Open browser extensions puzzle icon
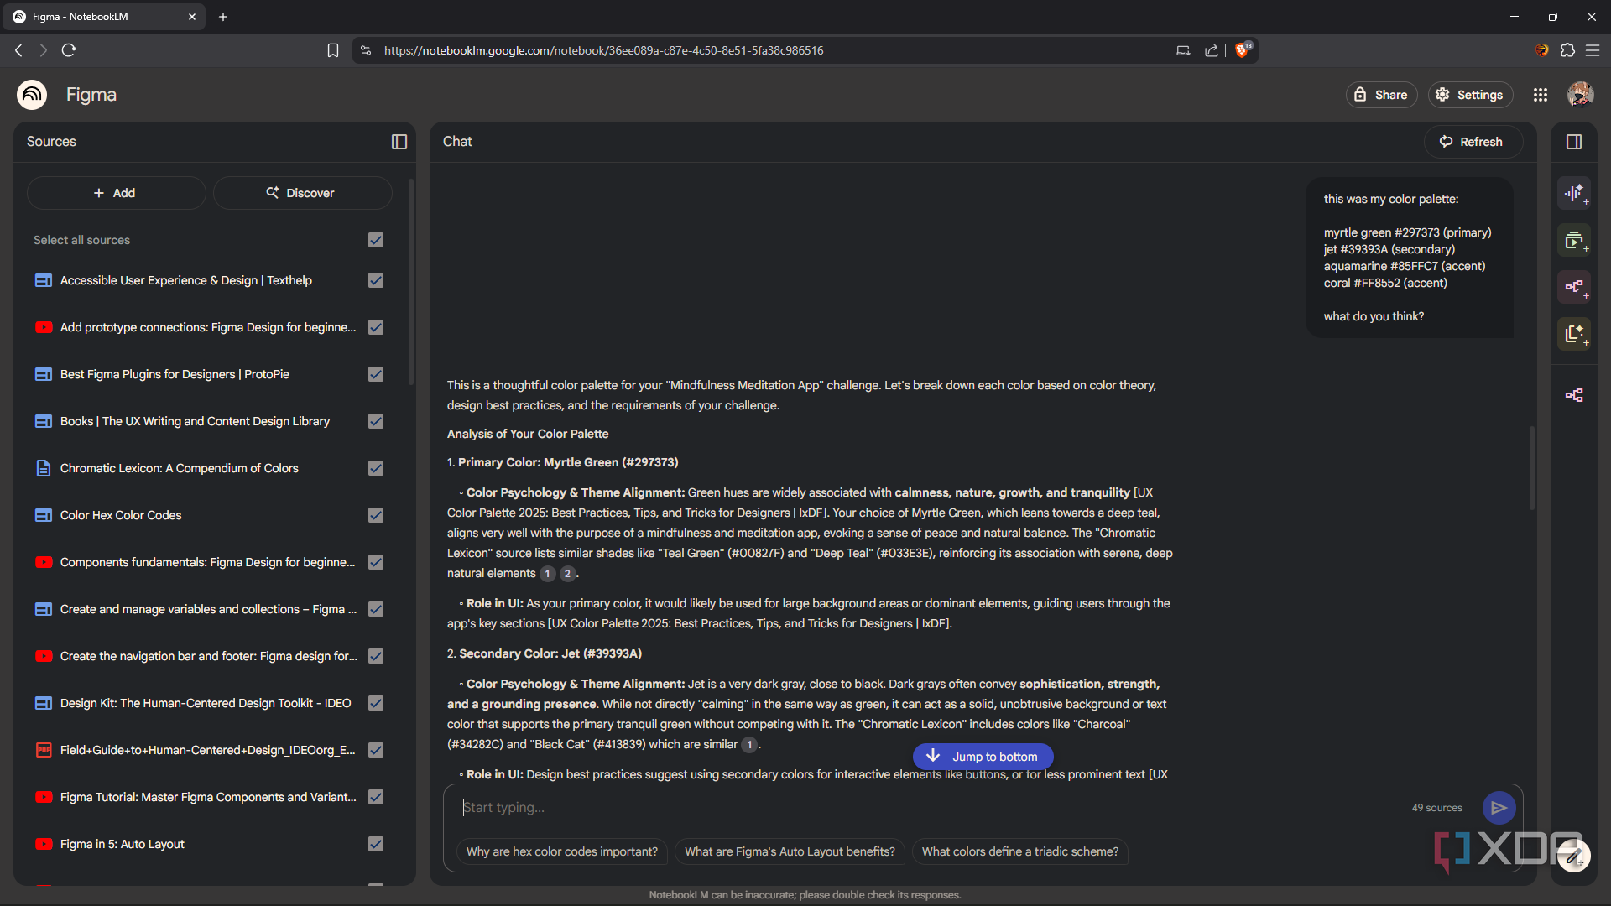 click(x=1567, y=50)
